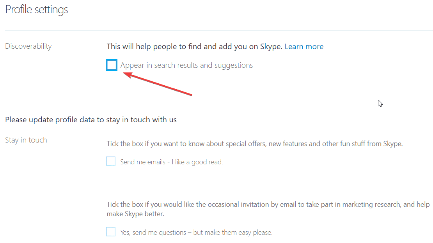The width and height of the screenshot is (433, 243).
Task: Select the Stay in touch section label
Action: click(26, 140)
